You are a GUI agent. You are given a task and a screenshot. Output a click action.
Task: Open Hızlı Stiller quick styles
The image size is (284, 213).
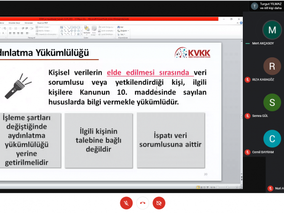pyautogui.click(x=94, y=31)
